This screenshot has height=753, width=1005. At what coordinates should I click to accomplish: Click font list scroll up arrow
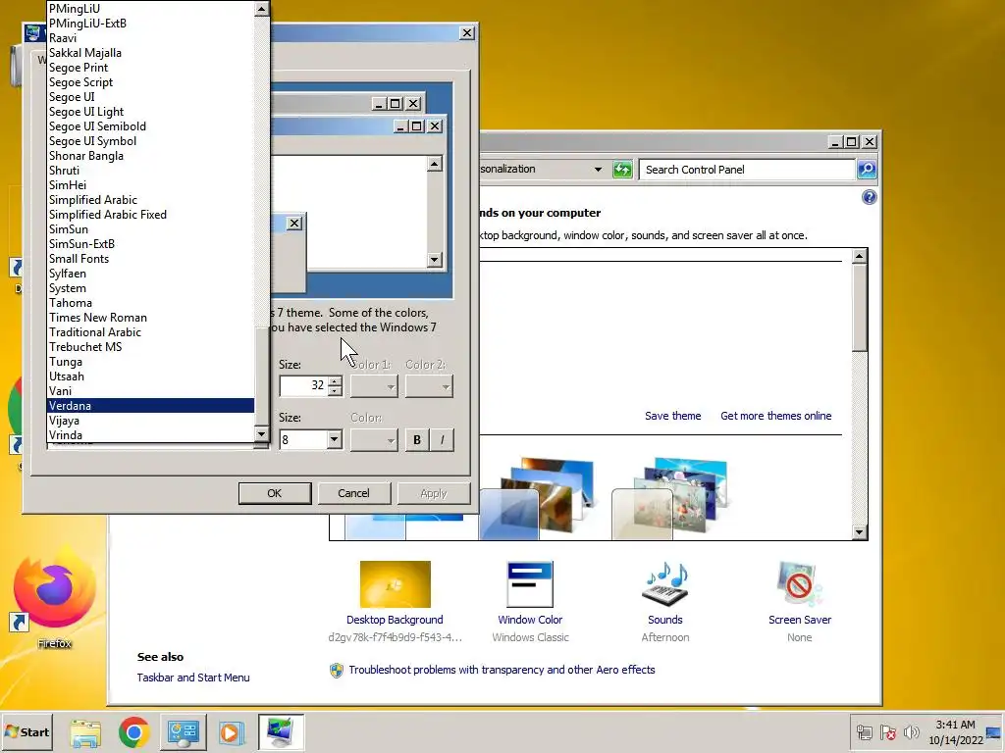(x=261, y=9)
